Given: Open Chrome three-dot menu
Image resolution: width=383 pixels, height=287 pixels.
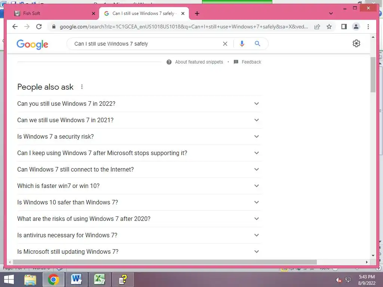Looking at the screenshot, I should pos(368,27).
